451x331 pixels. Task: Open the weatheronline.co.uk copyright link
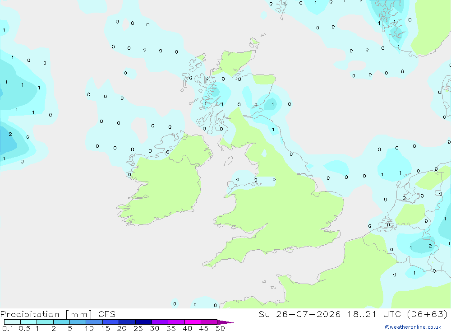point(413,327)
